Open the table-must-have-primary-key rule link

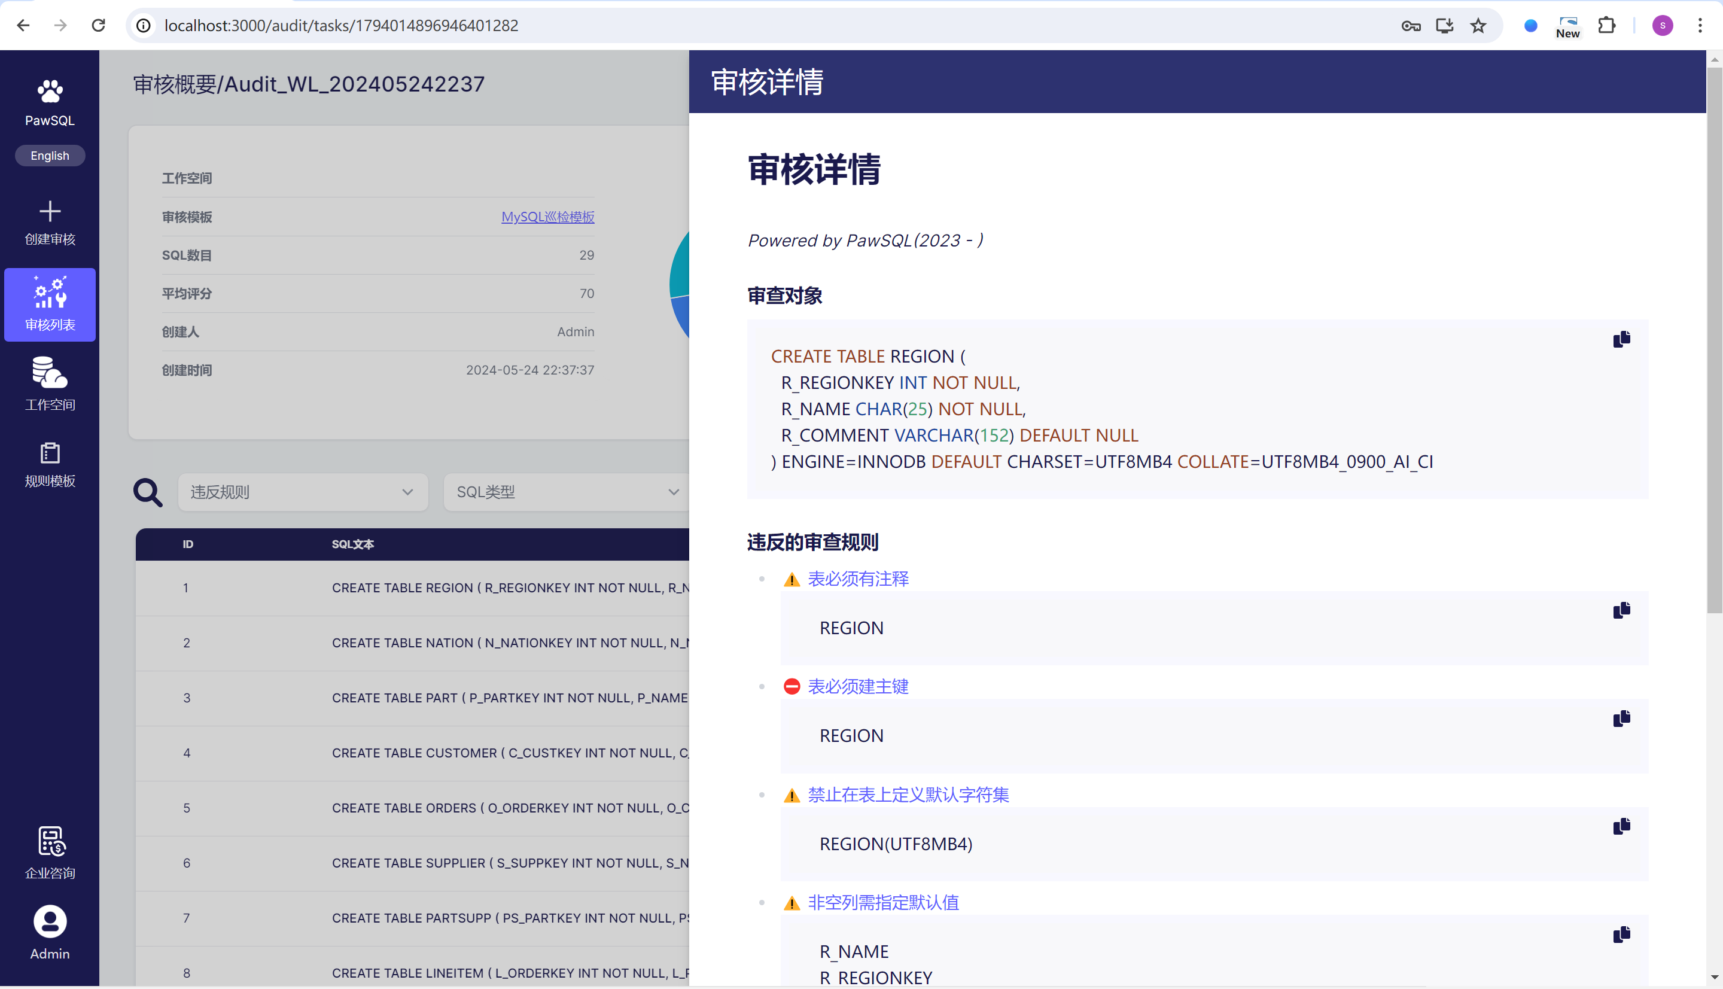858,687
